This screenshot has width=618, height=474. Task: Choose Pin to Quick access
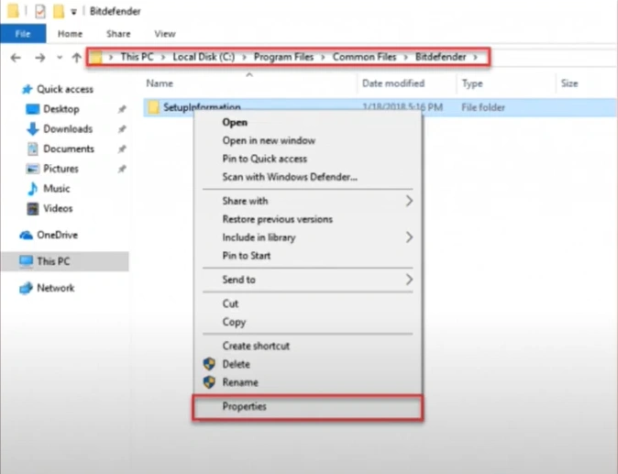(x=308, y=159)
